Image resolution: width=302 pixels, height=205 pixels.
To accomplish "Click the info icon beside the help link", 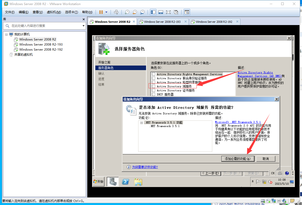I will 129,167.
